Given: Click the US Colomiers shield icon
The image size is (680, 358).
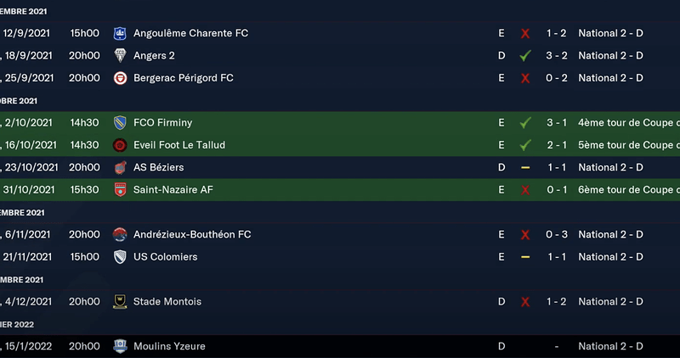Looking at the screenshot, I should (120, 257).
